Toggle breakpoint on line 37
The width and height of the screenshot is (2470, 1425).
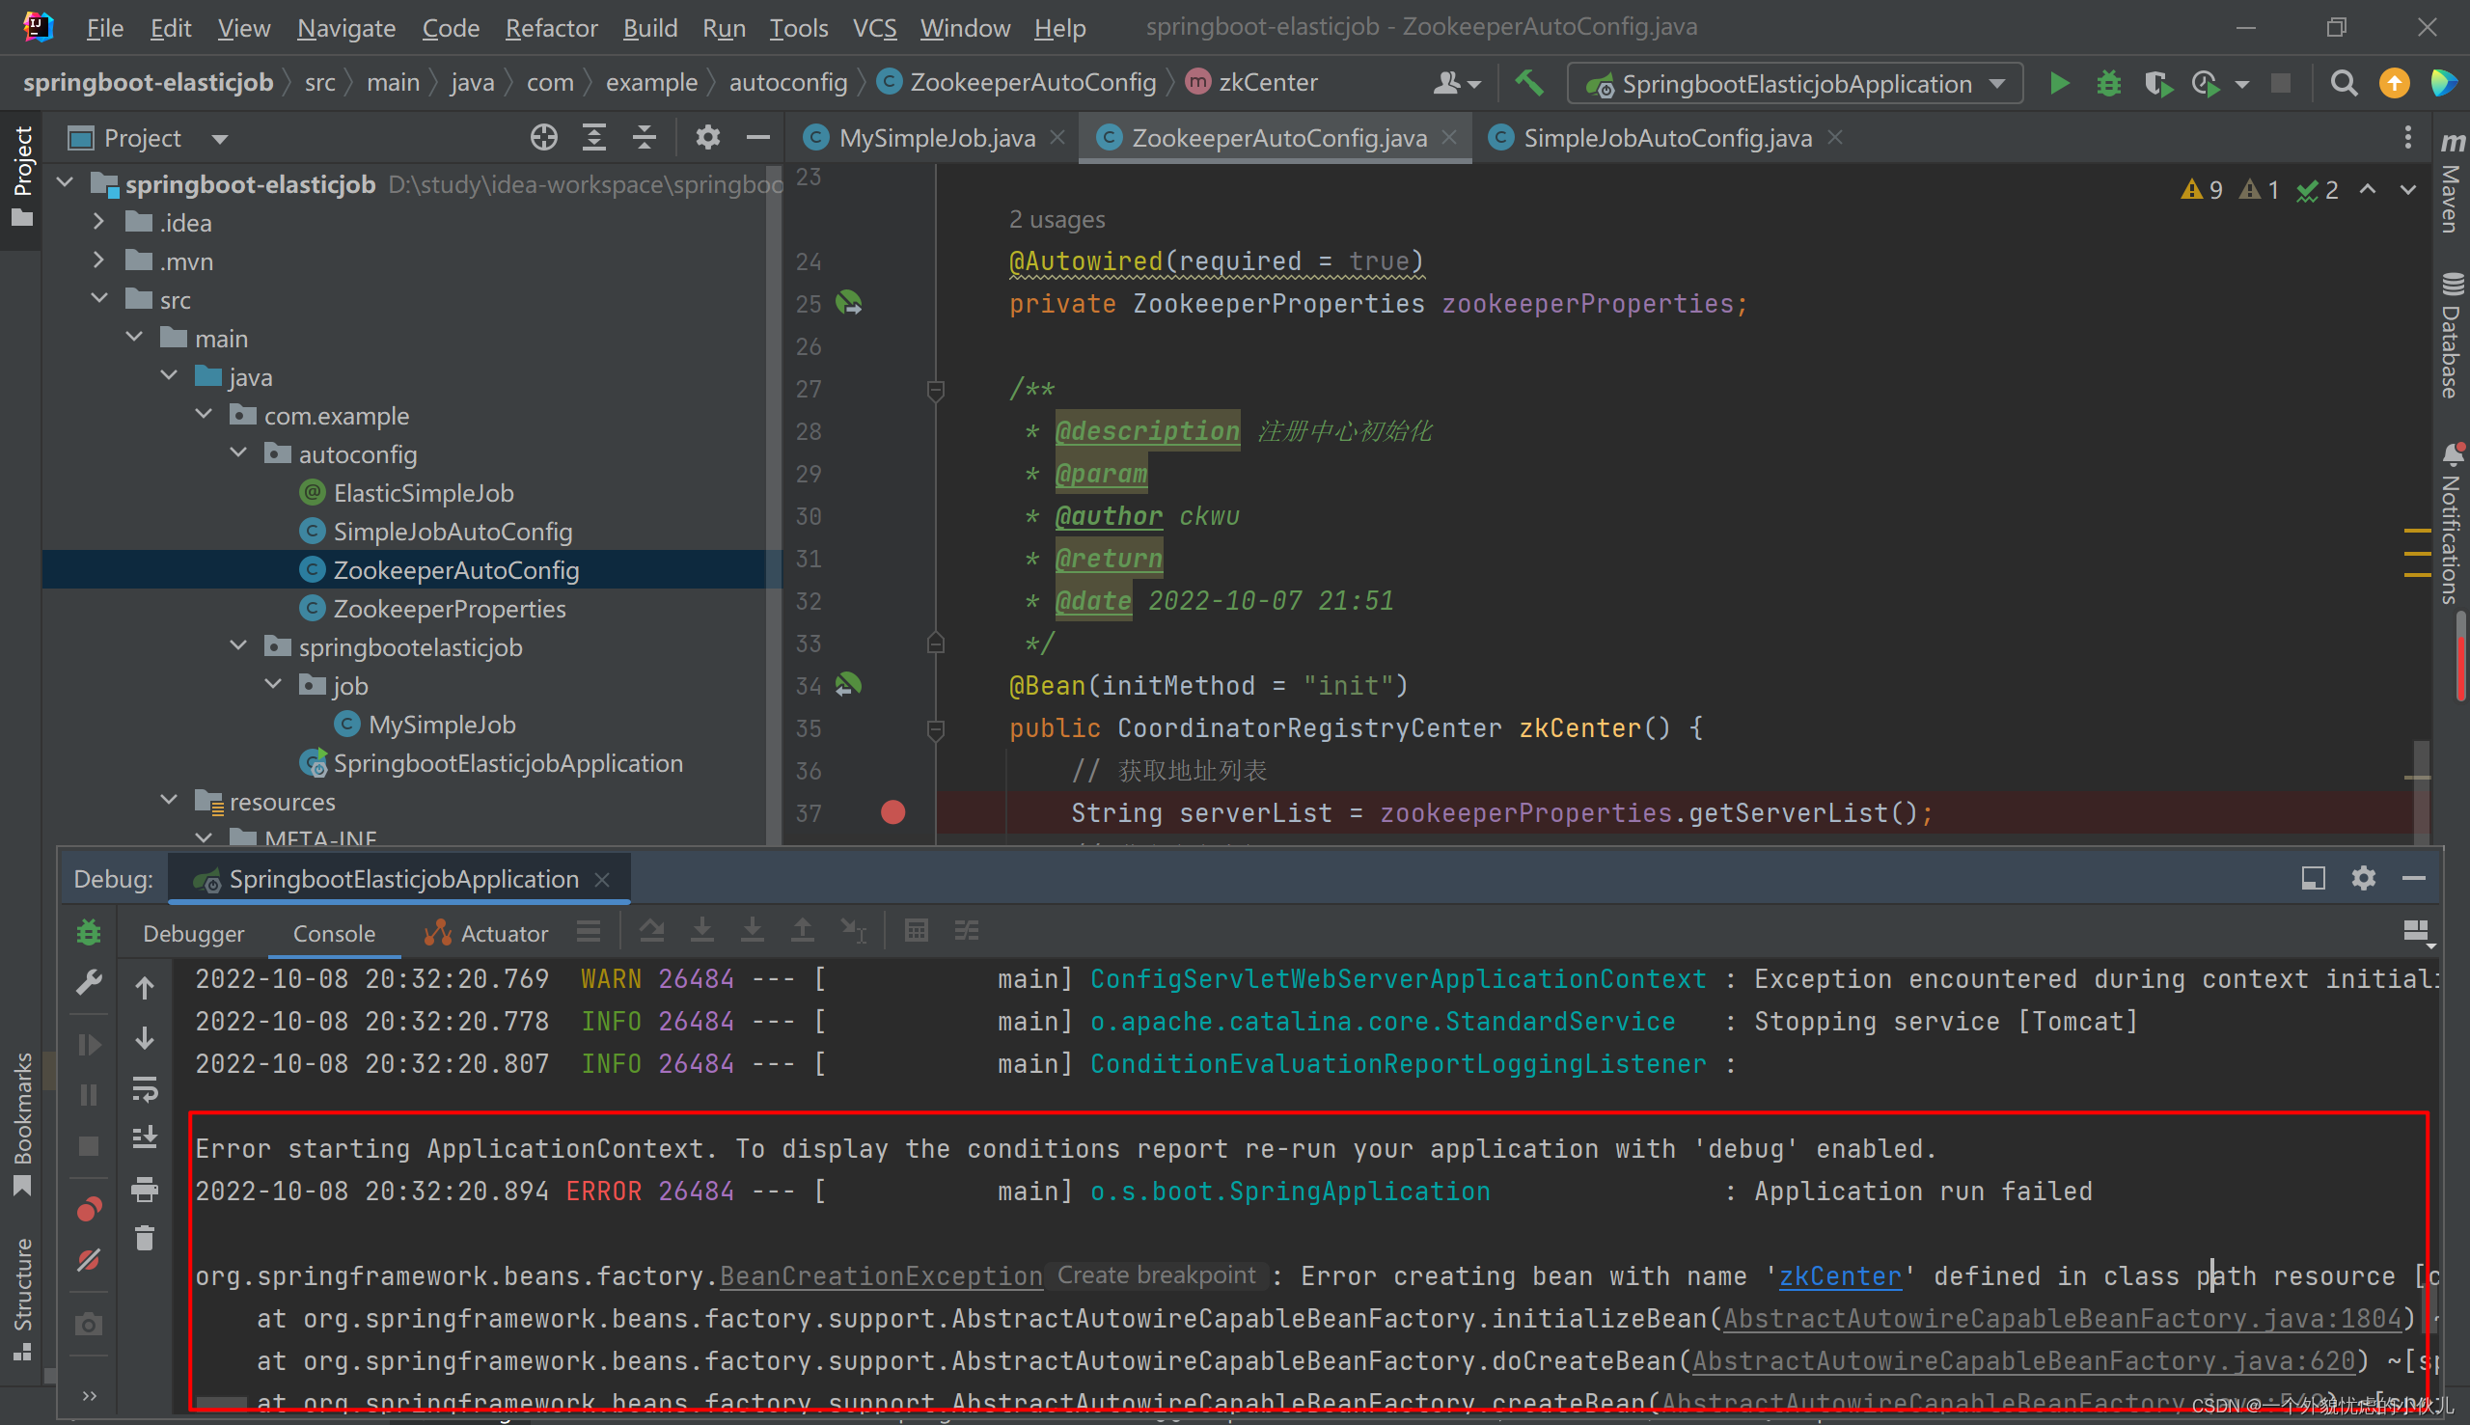(x=892, y=812)
